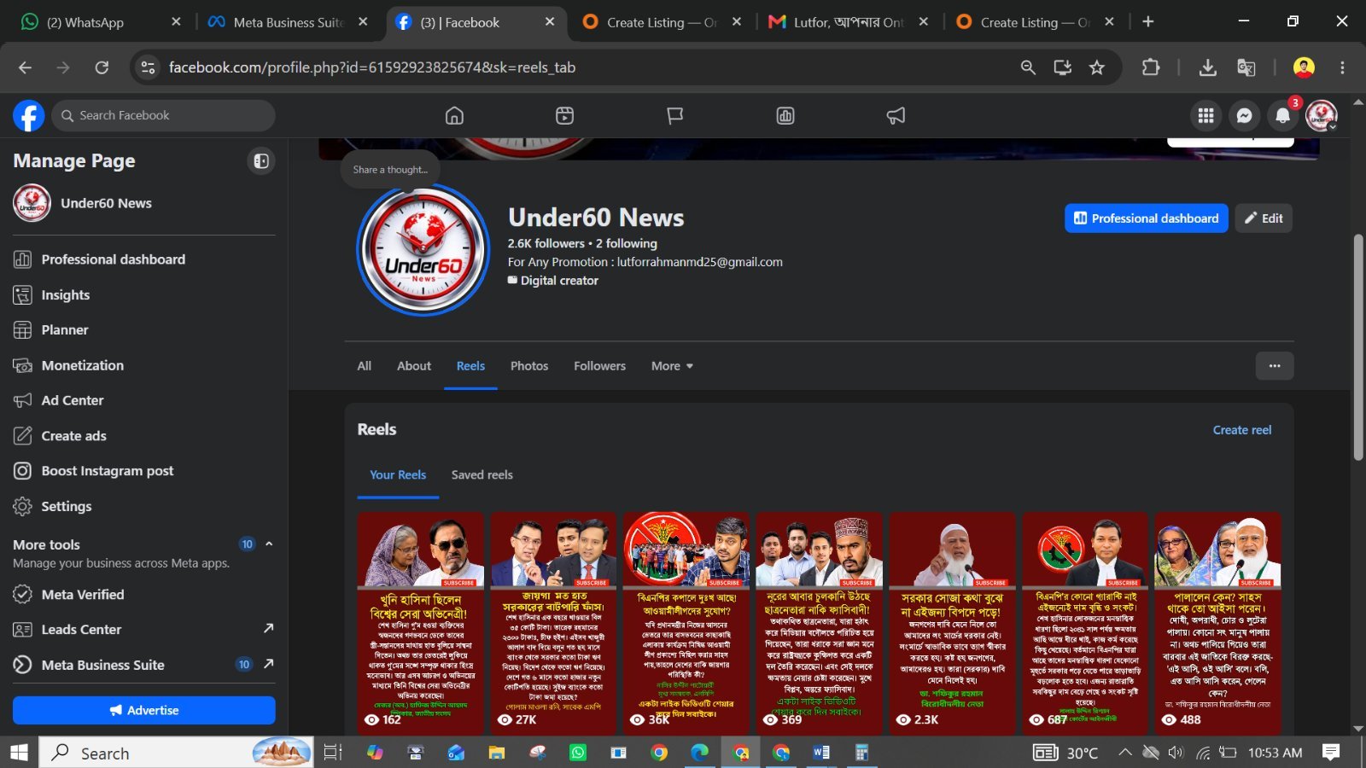Open Insights in left sidebar

click(143, 294)
